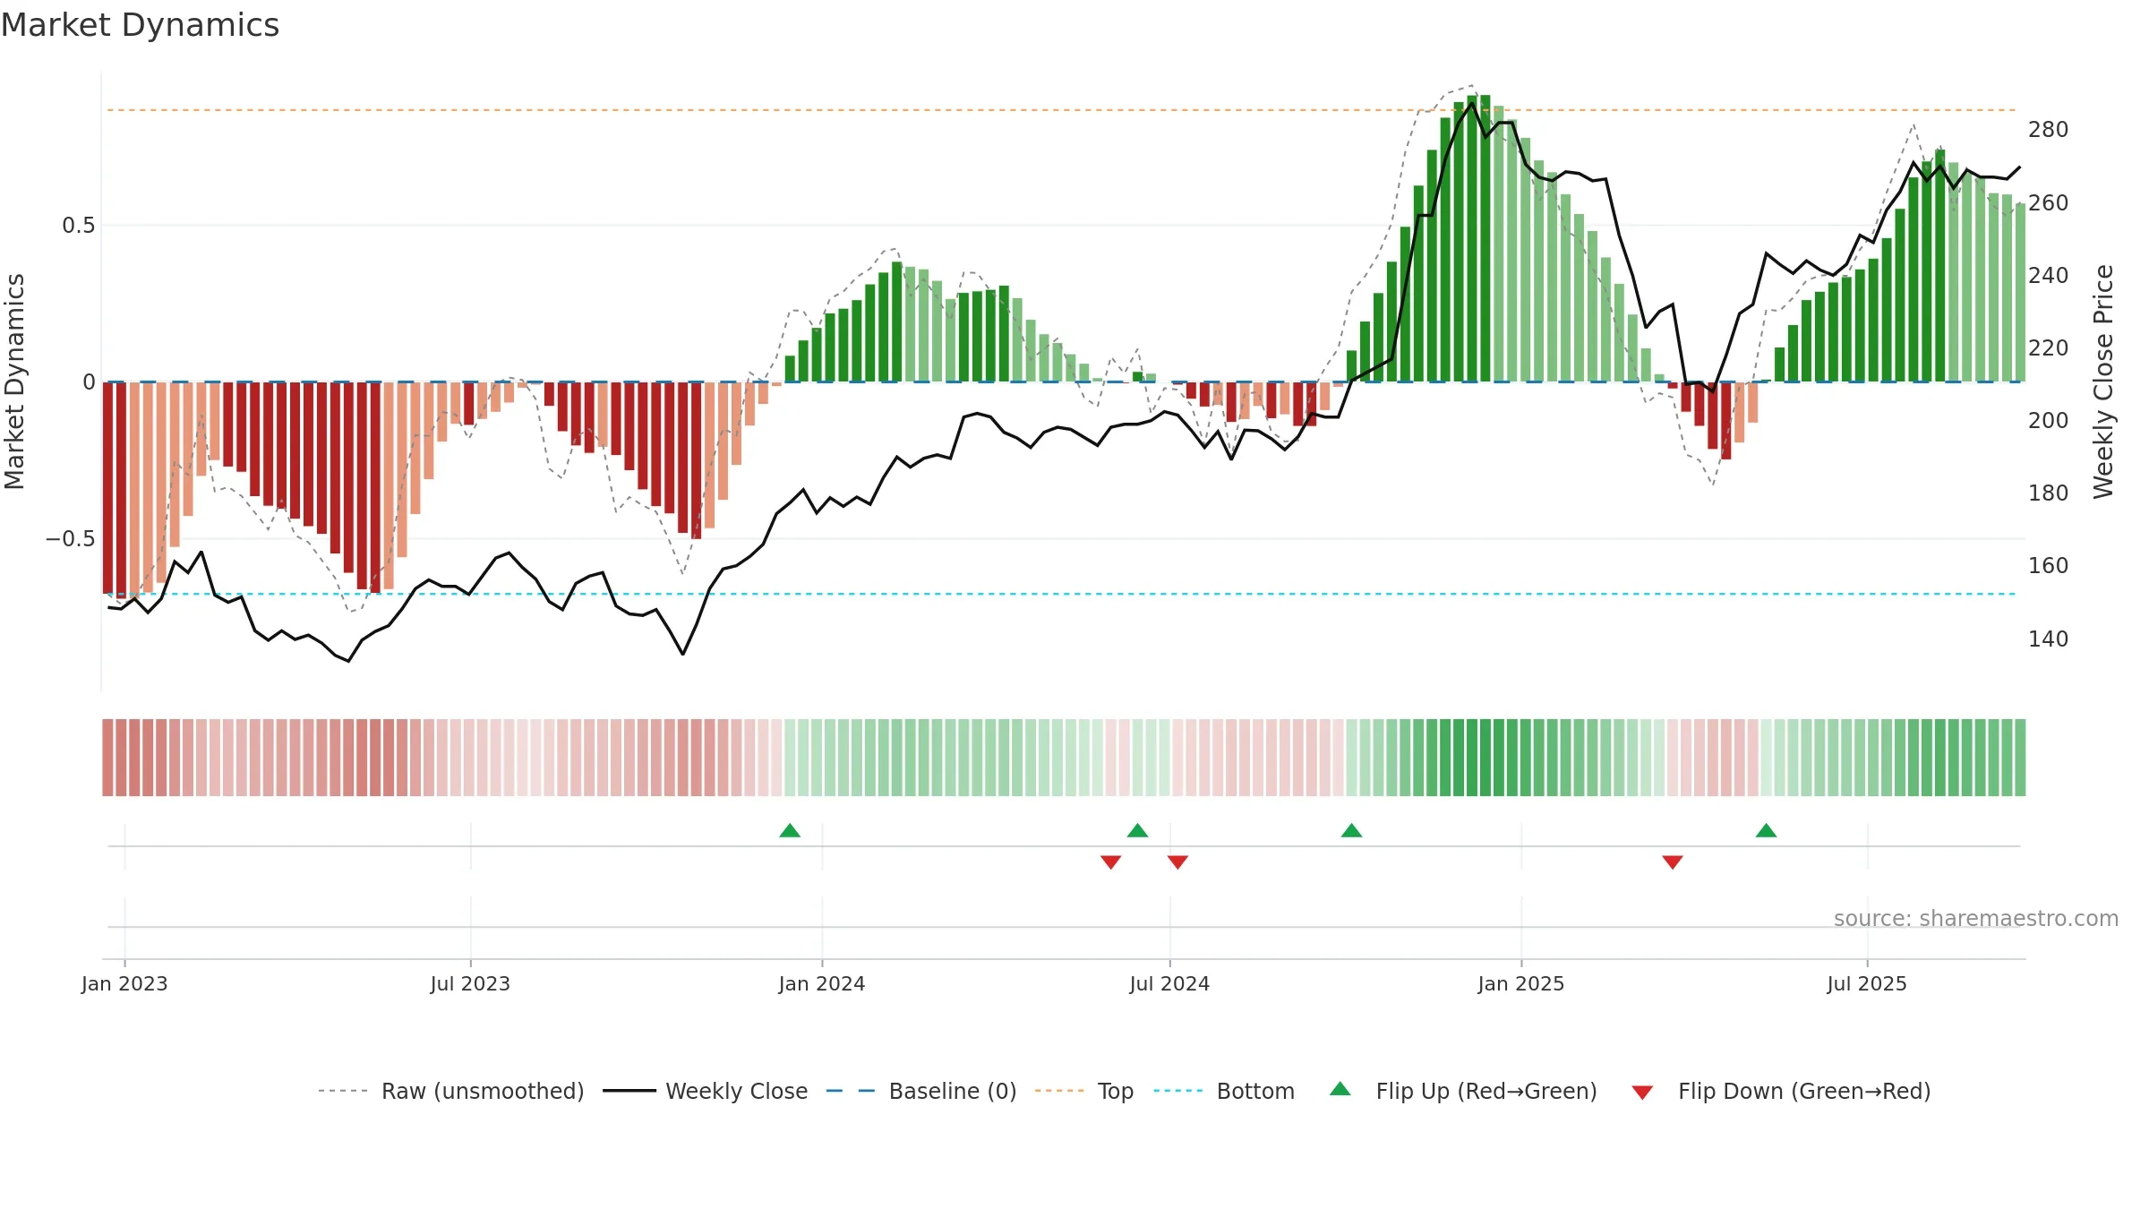This screenshot has width=2149, height=1209.
Task: Click the Market Dynamics vertical axis title
Action: pos(14,382)
